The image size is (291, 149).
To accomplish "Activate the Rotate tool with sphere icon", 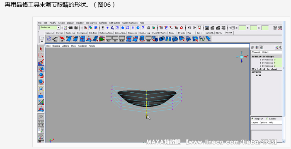I will [41, 75].
